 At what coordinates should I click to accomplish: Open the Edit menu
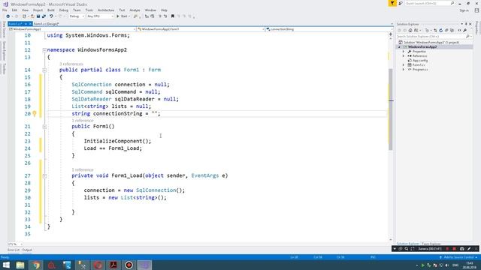[x=14, y=10]
